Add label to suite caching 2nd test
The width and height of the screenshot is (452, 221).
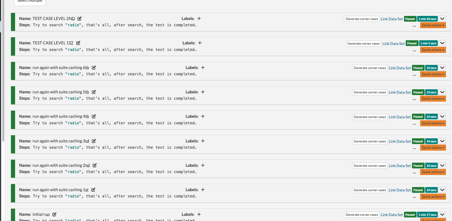coord(203,165)
